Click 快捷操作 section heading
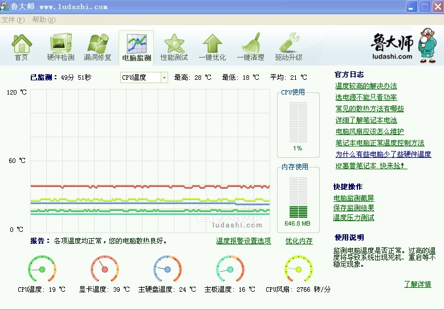The height and width of the screenshot is (310, 444). [348, 186]
